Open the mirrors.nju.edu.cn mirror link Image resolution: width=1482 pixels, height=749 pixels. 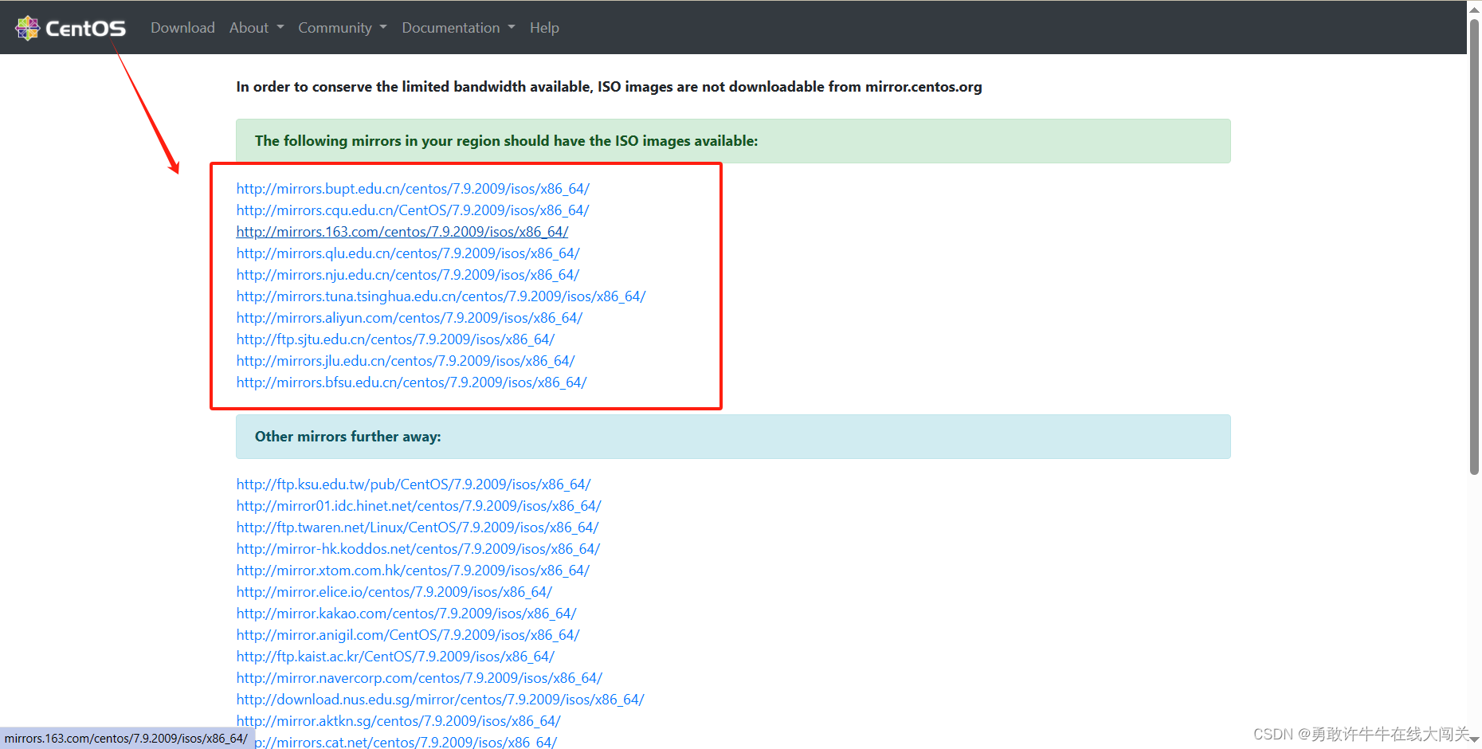point(408,275)
